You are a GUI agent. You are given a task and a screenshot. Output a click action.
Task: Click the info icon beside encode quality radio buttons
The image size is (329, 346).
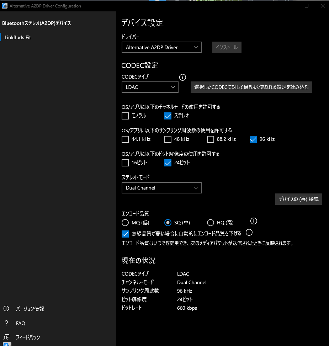pyautogui.click(x=254, y=221)
